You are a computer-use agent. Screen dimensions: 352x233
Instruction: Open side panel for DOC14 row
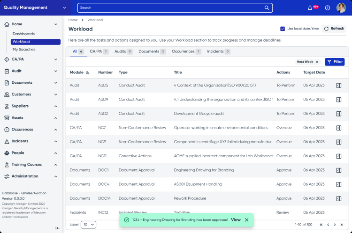pos(339,198)
